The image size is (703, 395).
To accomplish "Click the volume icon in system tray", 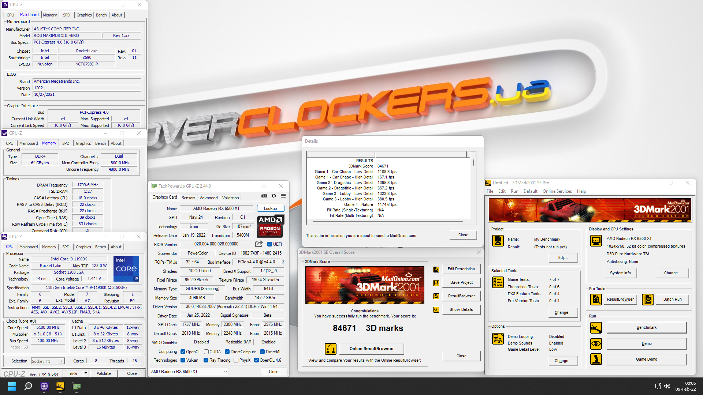I will tap(667, 386).
